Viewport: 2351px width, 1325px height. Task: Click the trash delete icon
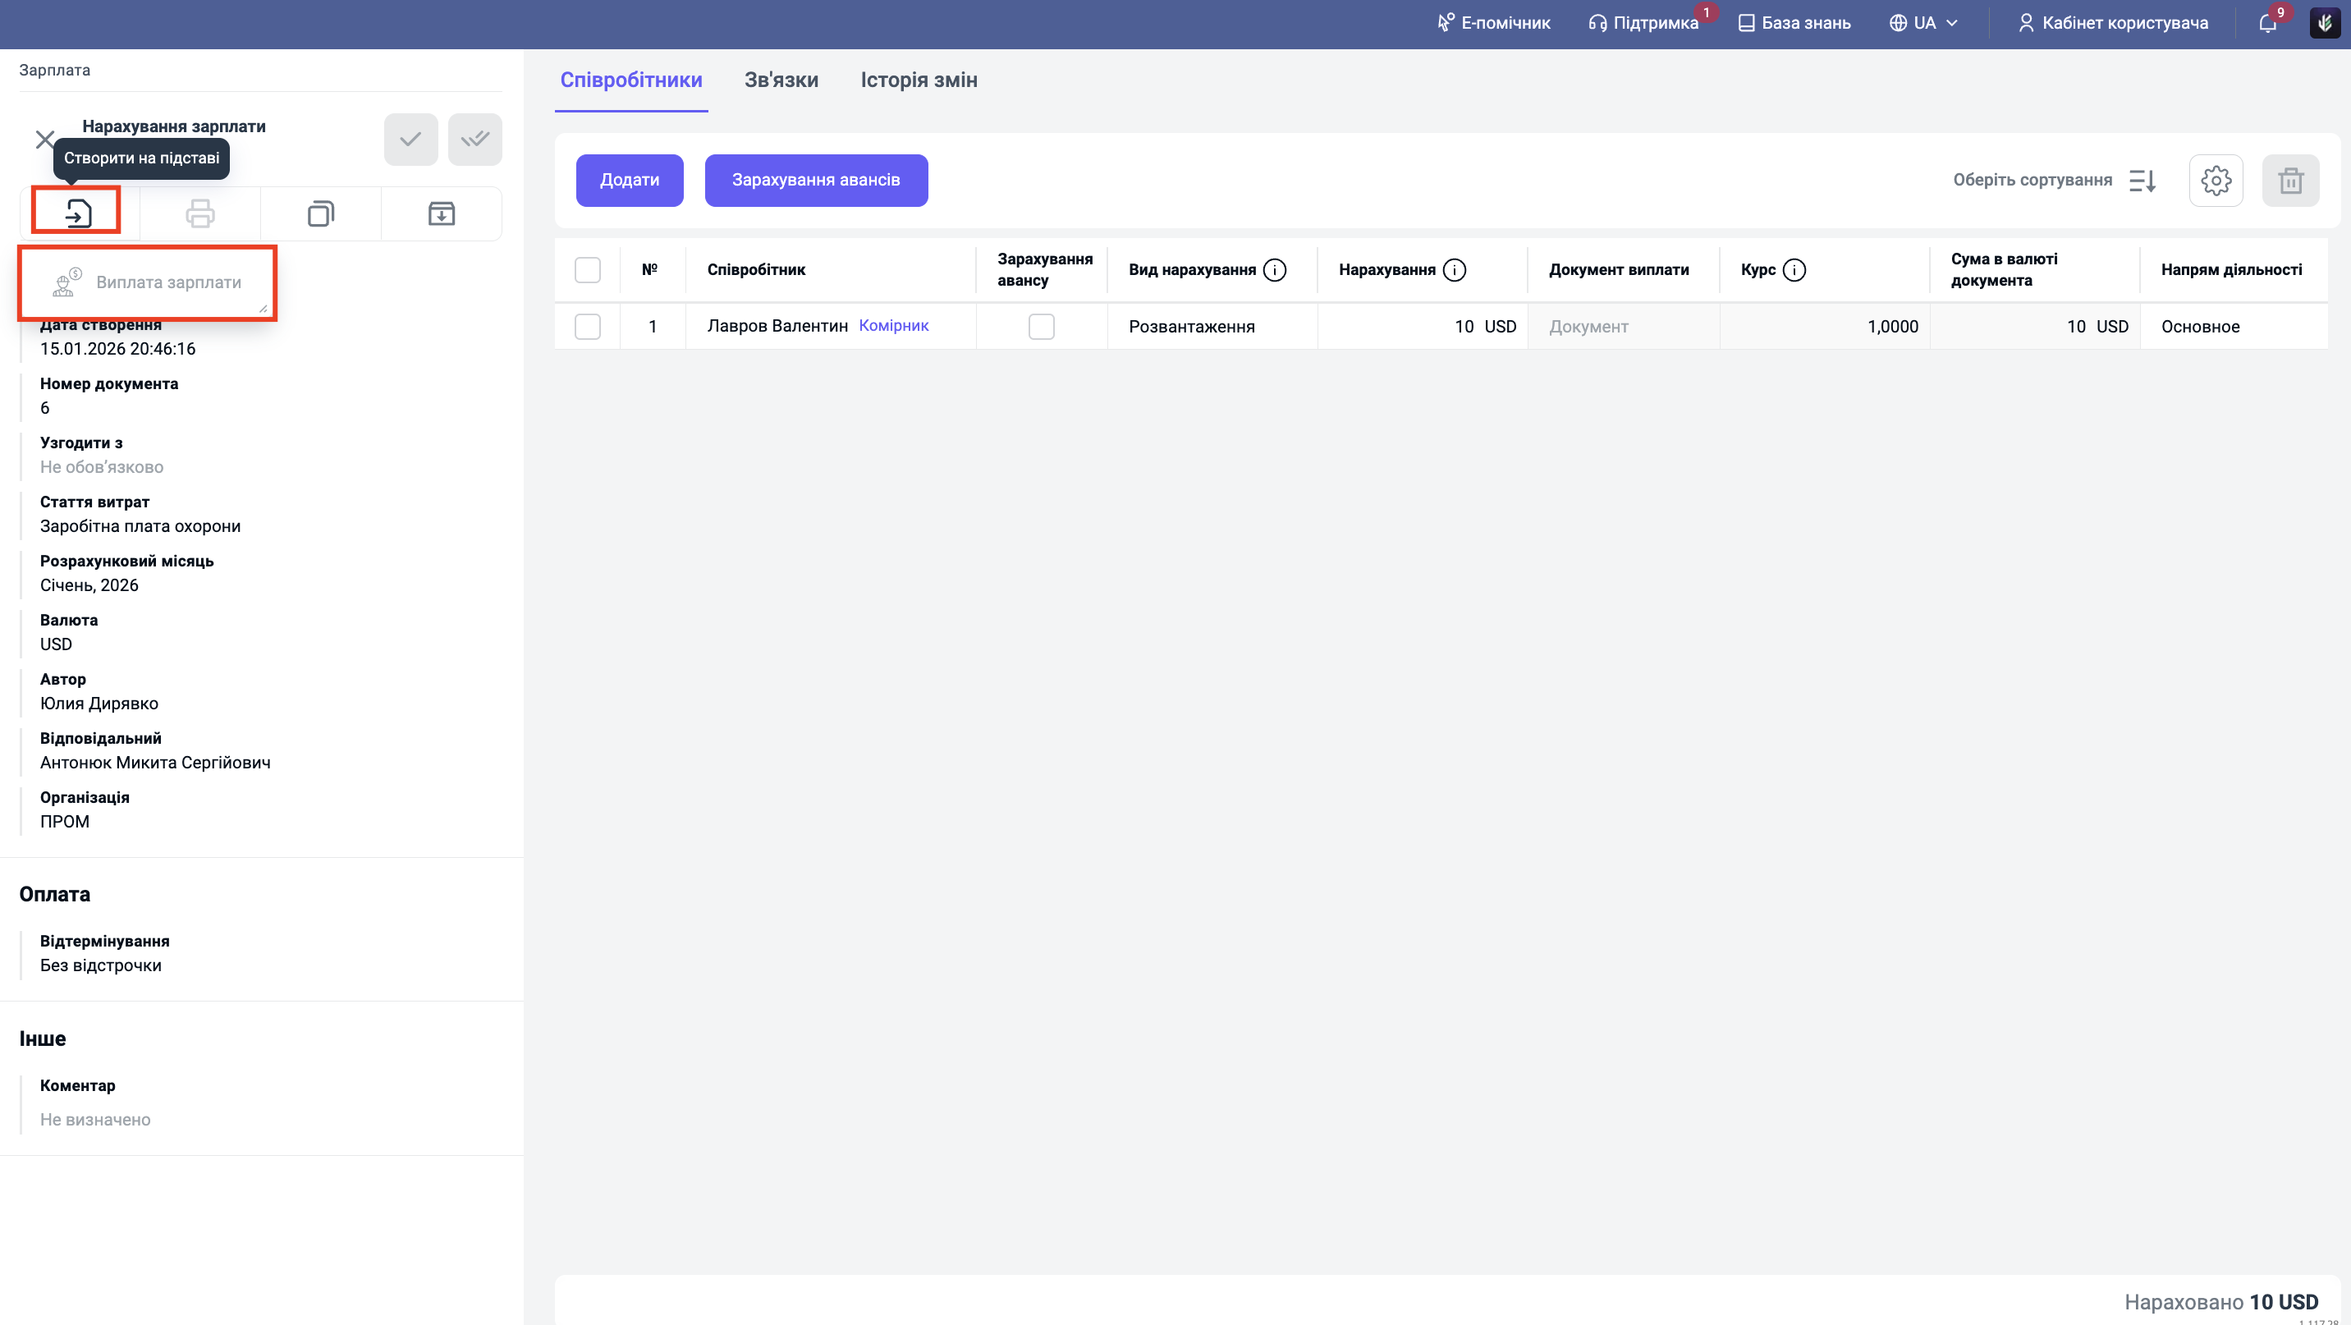(2290, 181)
